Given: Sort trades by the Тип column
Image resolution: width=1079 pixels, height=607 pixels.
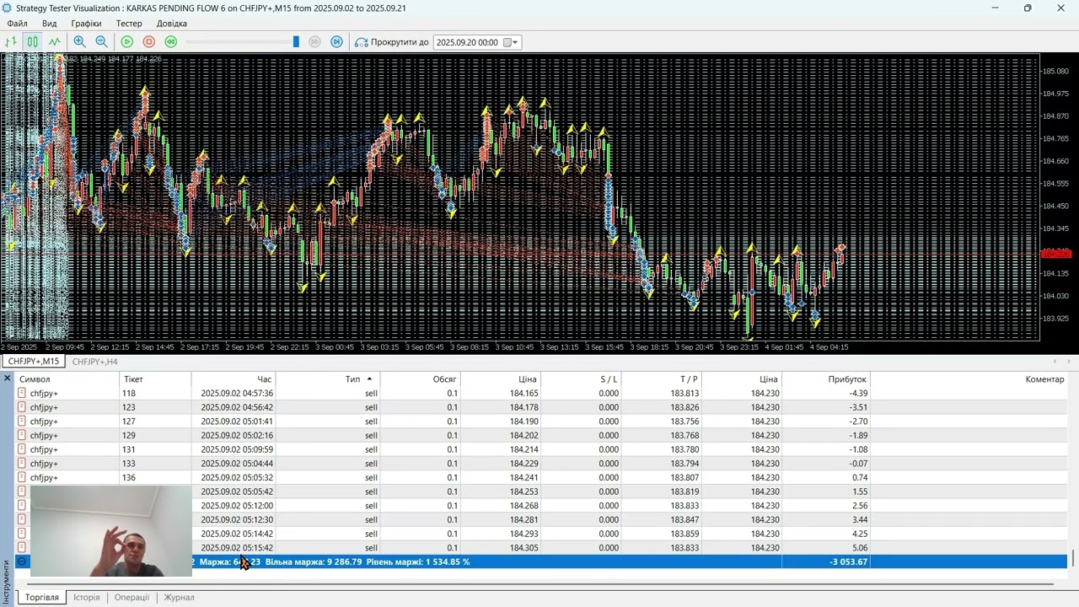Looking at the screenshot, I should click(x=352, y=379).
